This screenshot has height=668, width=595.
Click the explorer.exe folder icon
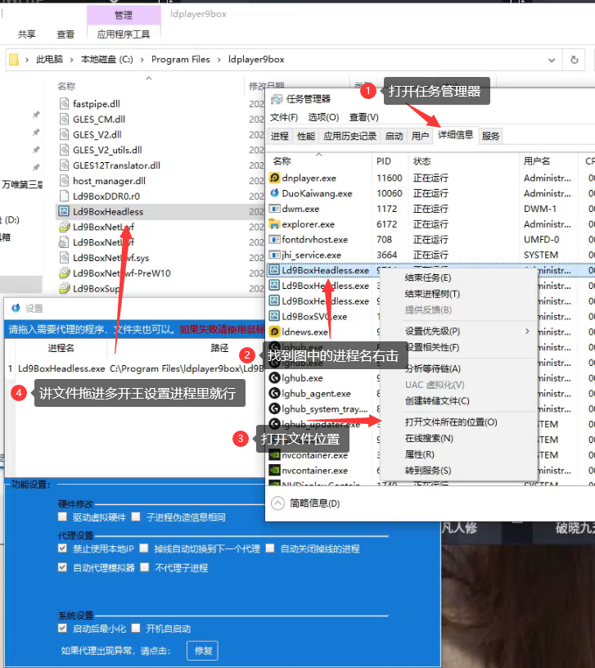pos(275,224)
